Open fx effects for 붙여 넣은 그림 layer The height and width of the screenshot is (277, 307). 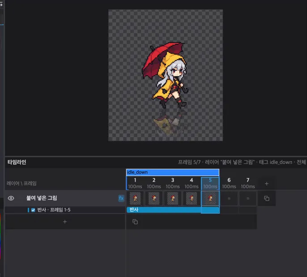click(121, 198)
